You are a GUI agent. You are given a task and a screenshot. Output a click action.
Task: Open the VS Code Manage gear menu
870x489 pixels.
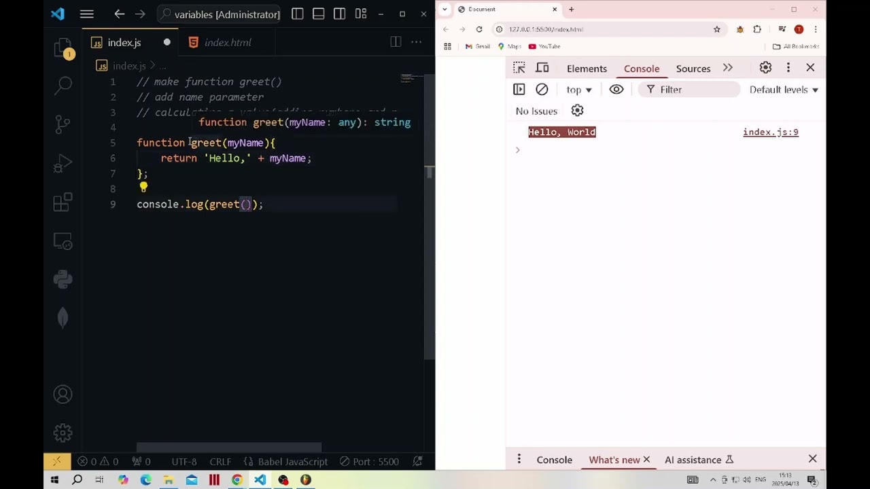(63, 433)
